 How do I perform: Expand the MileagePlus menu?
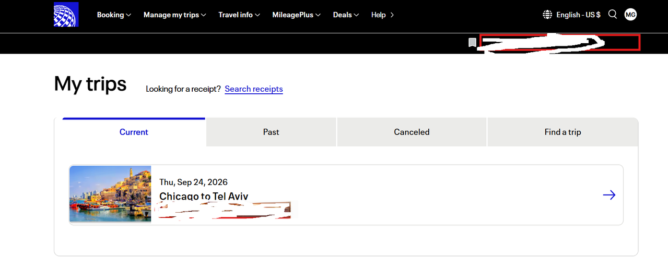296,15
